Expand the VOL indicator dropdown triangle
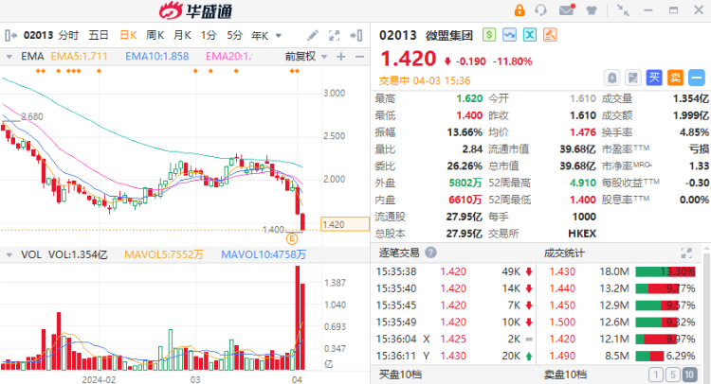The width and height of the screenshot is (711, 384). point(9,255)
